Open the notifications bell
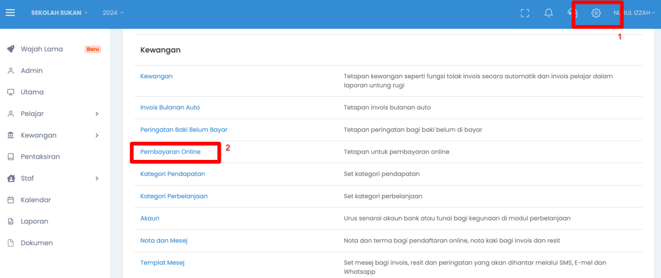This screenshot has height=278, width=661. pyautogui.click(x=549, y=13)
